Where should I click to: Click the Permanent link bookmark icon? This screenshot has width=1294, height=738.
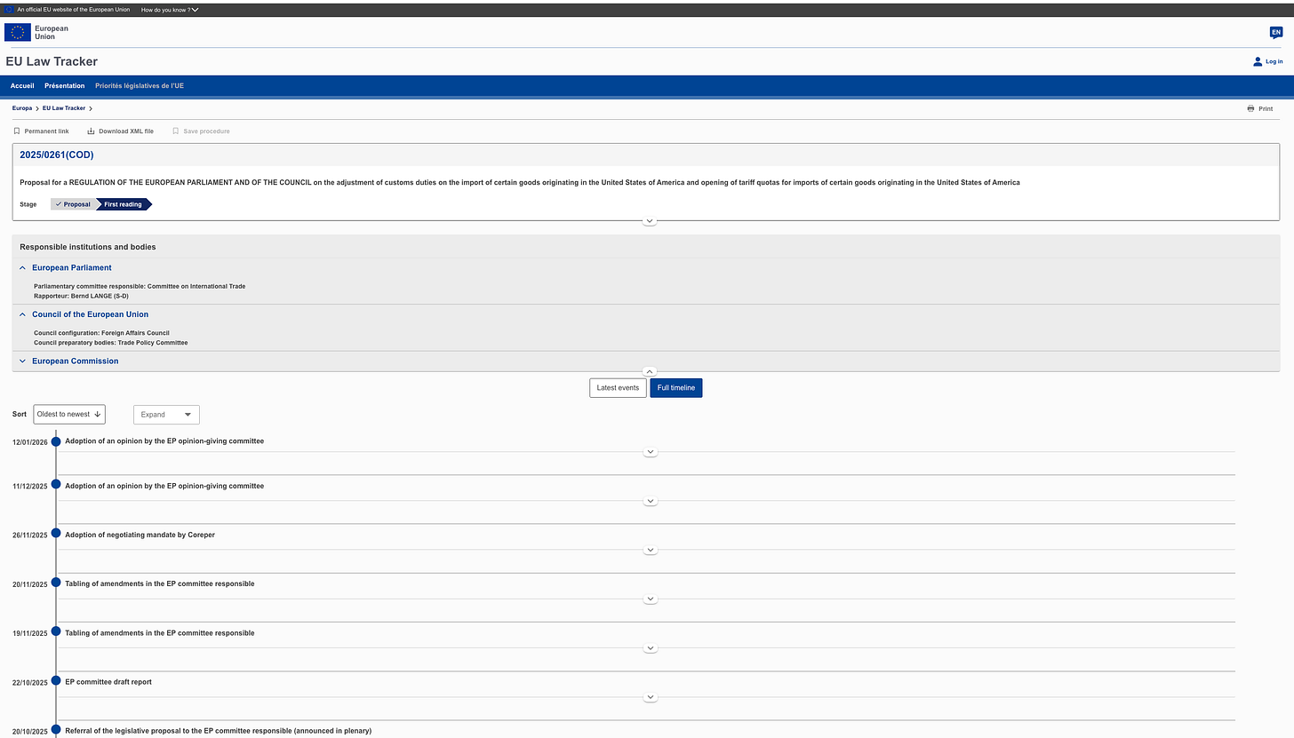click(x=17, y=131)
